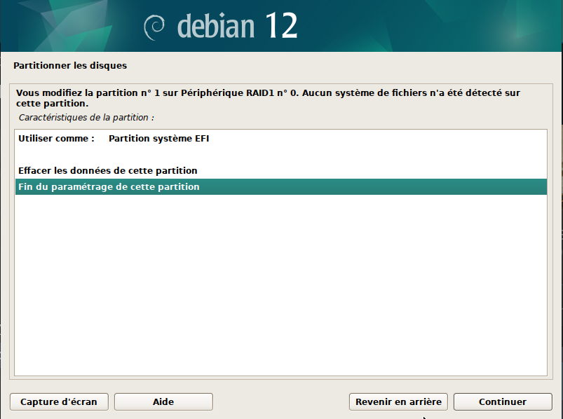Click the Debian swirl logo
The image size is (563, 419).
tap(154, 27)
